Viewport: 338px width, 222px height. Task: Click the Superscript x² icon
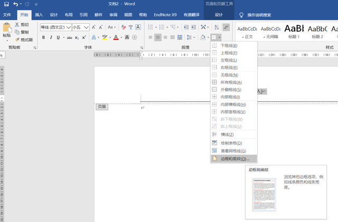84,38
